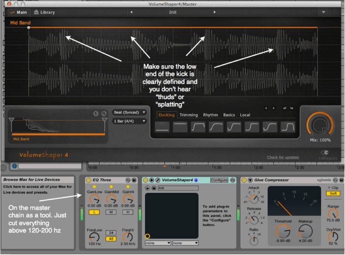Toggle the Soft clip button
345x255 pixels.
(x=333, y=194)
